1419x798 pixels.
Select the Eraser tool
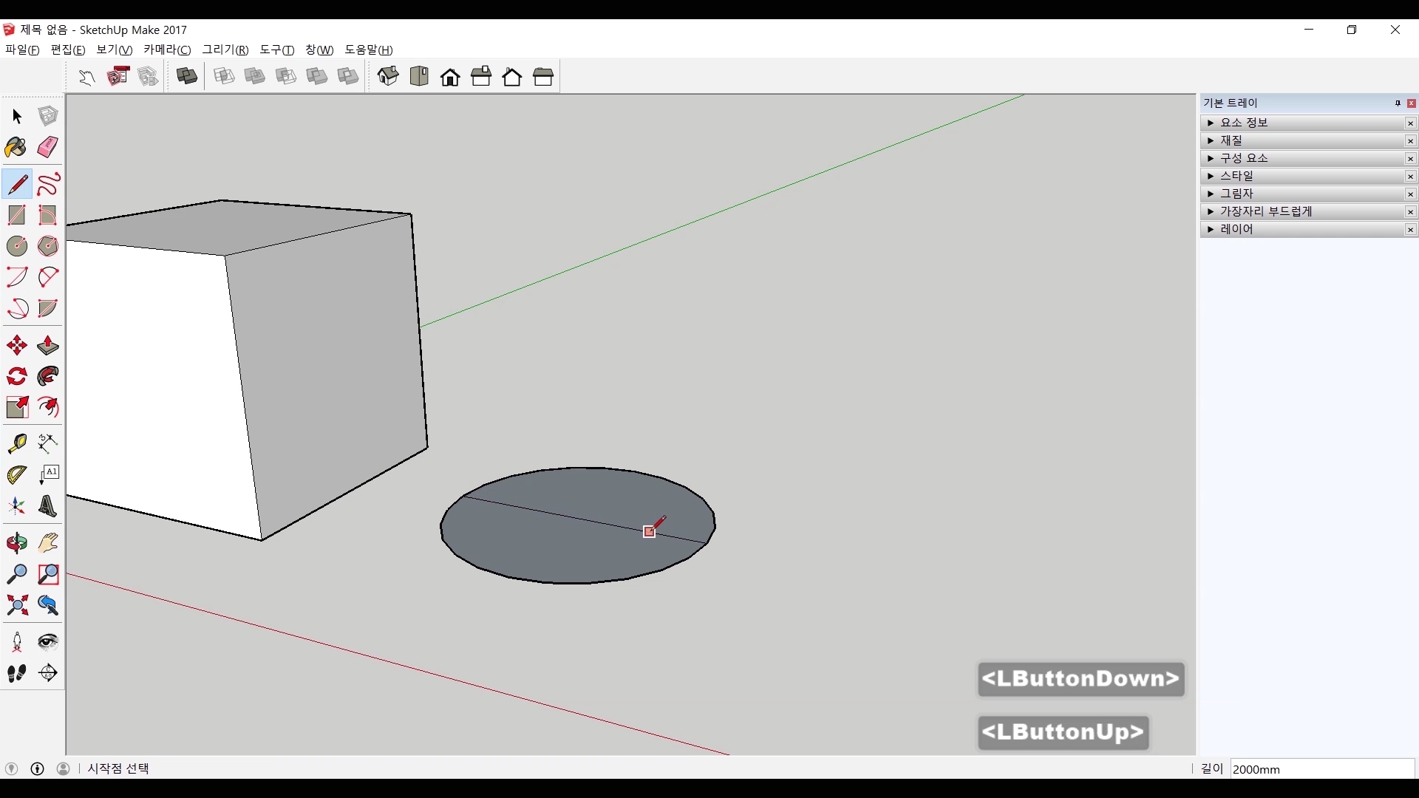[48, 147]
